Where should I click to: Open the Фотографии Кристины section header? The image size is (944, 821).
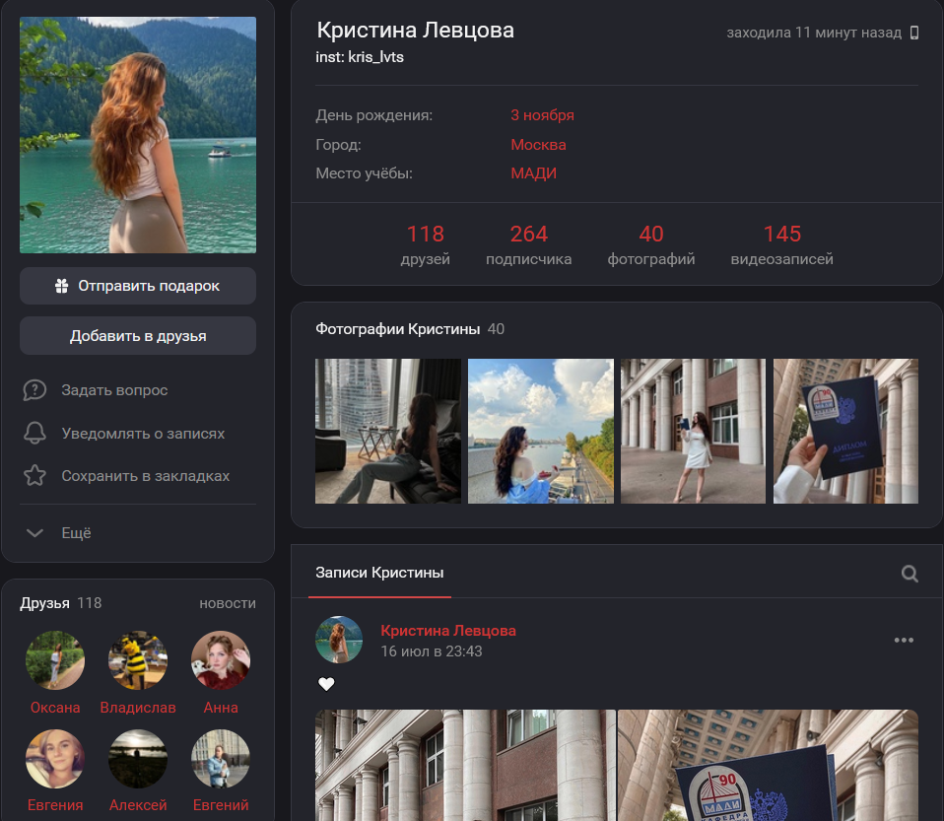397,329
